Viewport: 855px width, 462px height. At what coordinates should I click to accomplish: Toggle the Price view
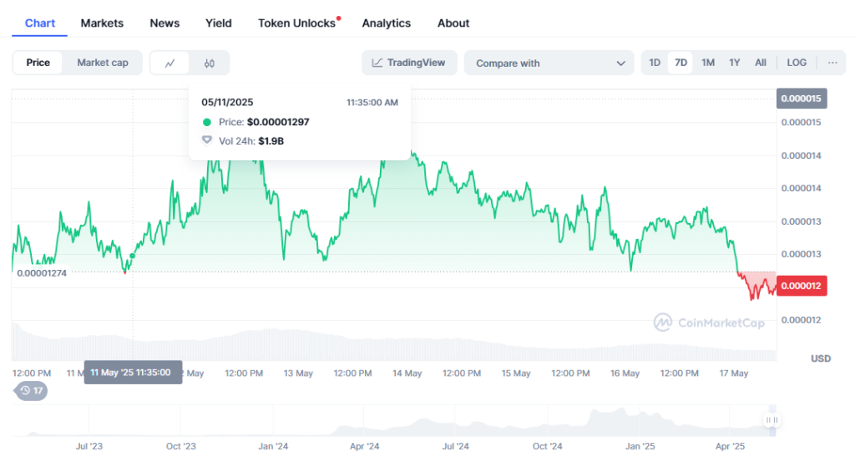(x=38, y=63)
